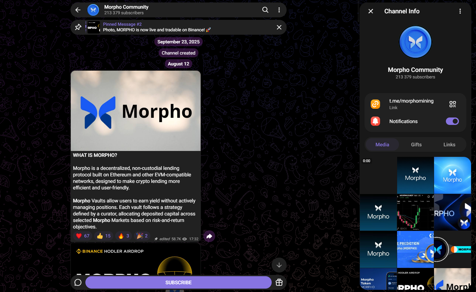
Task: React with the fire emoji showing 3
Action: click(x=124, y=236)
